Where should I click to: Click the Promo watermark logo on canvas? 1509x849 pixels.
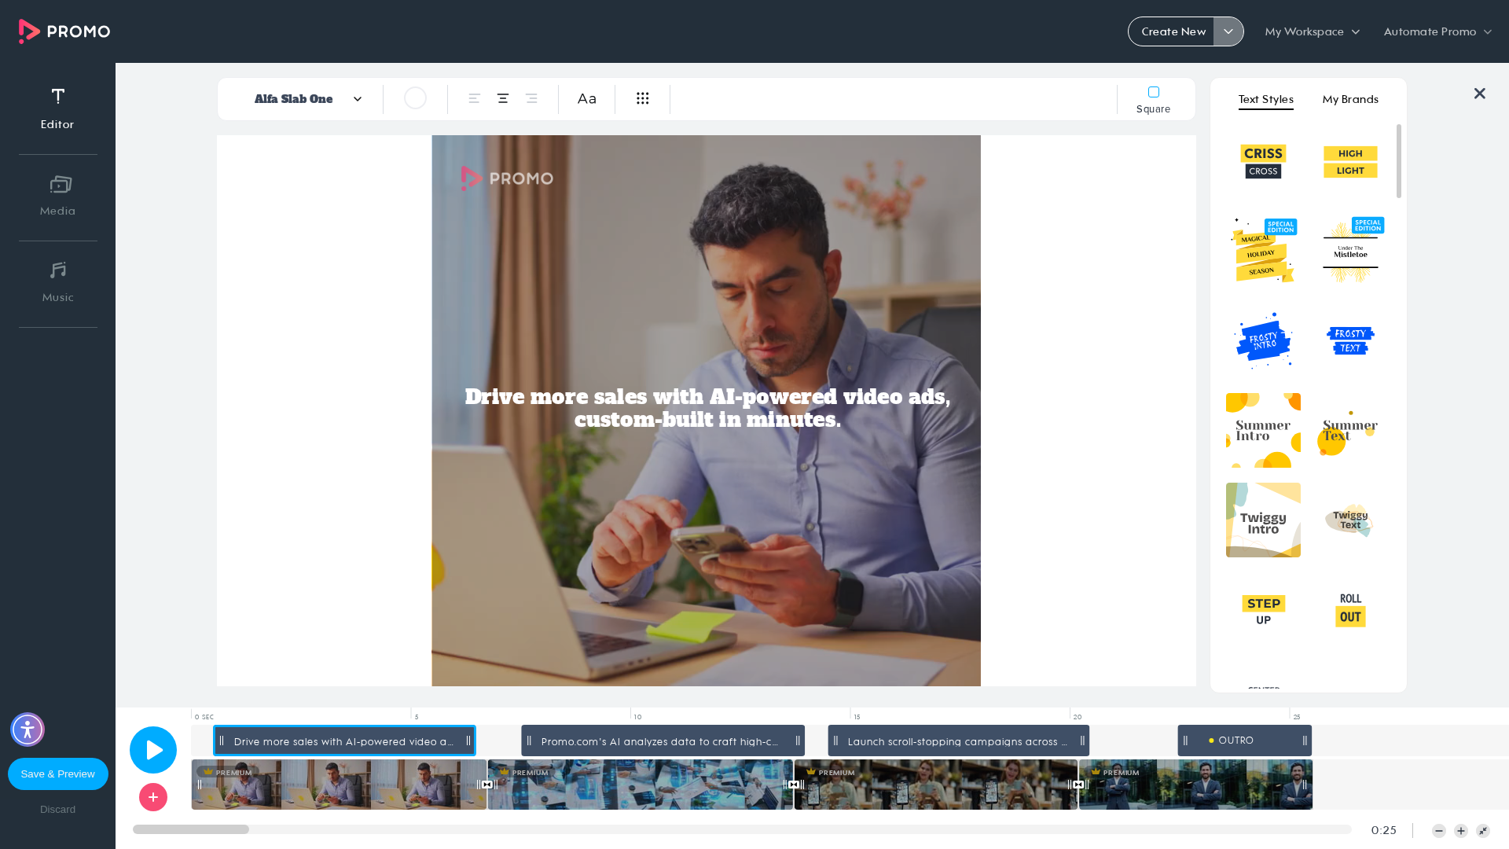[507, 178]
